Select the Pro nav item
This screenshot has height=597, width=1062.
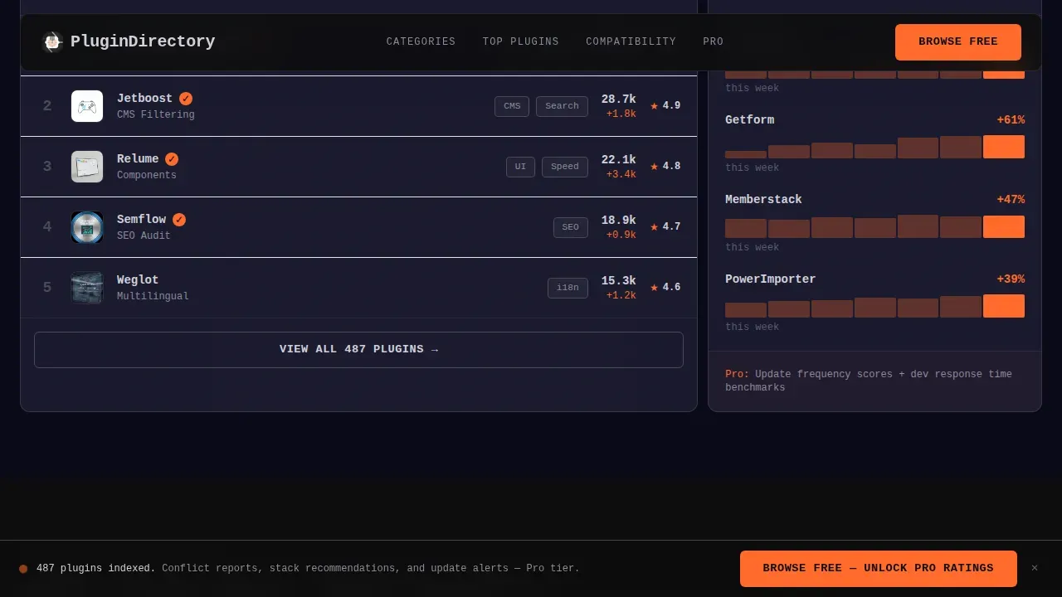click(x=714, y=41)
